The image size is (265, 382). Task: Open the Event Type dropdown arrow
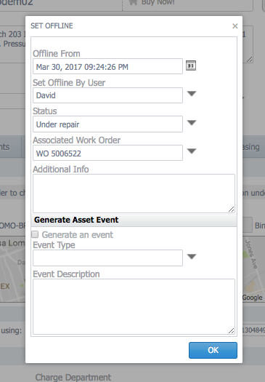click(192, 257)
